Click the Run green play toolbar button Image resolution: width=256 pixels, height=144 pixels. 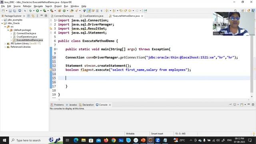(37, 11)
